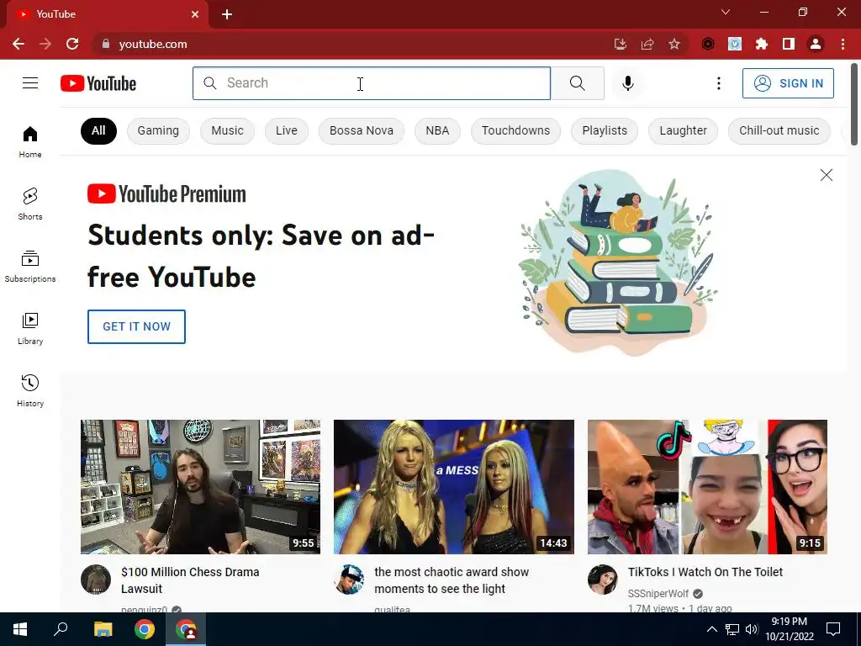This screenshot has height=646, width=861.
Task: Select the NBA filter chip
Action: click(437, 130)
